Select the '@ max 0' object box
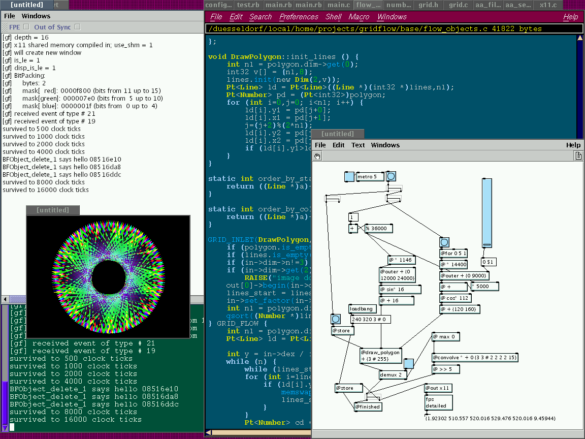Image resolution: width=585 pixels, height=439 pixels. click(446, 337)
